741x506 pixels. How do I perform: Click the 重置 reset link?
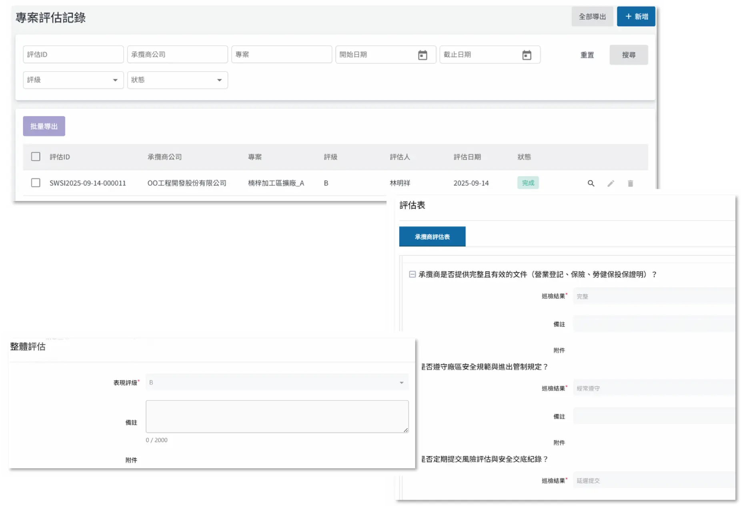pyautogui.click(x=587, y=55)
